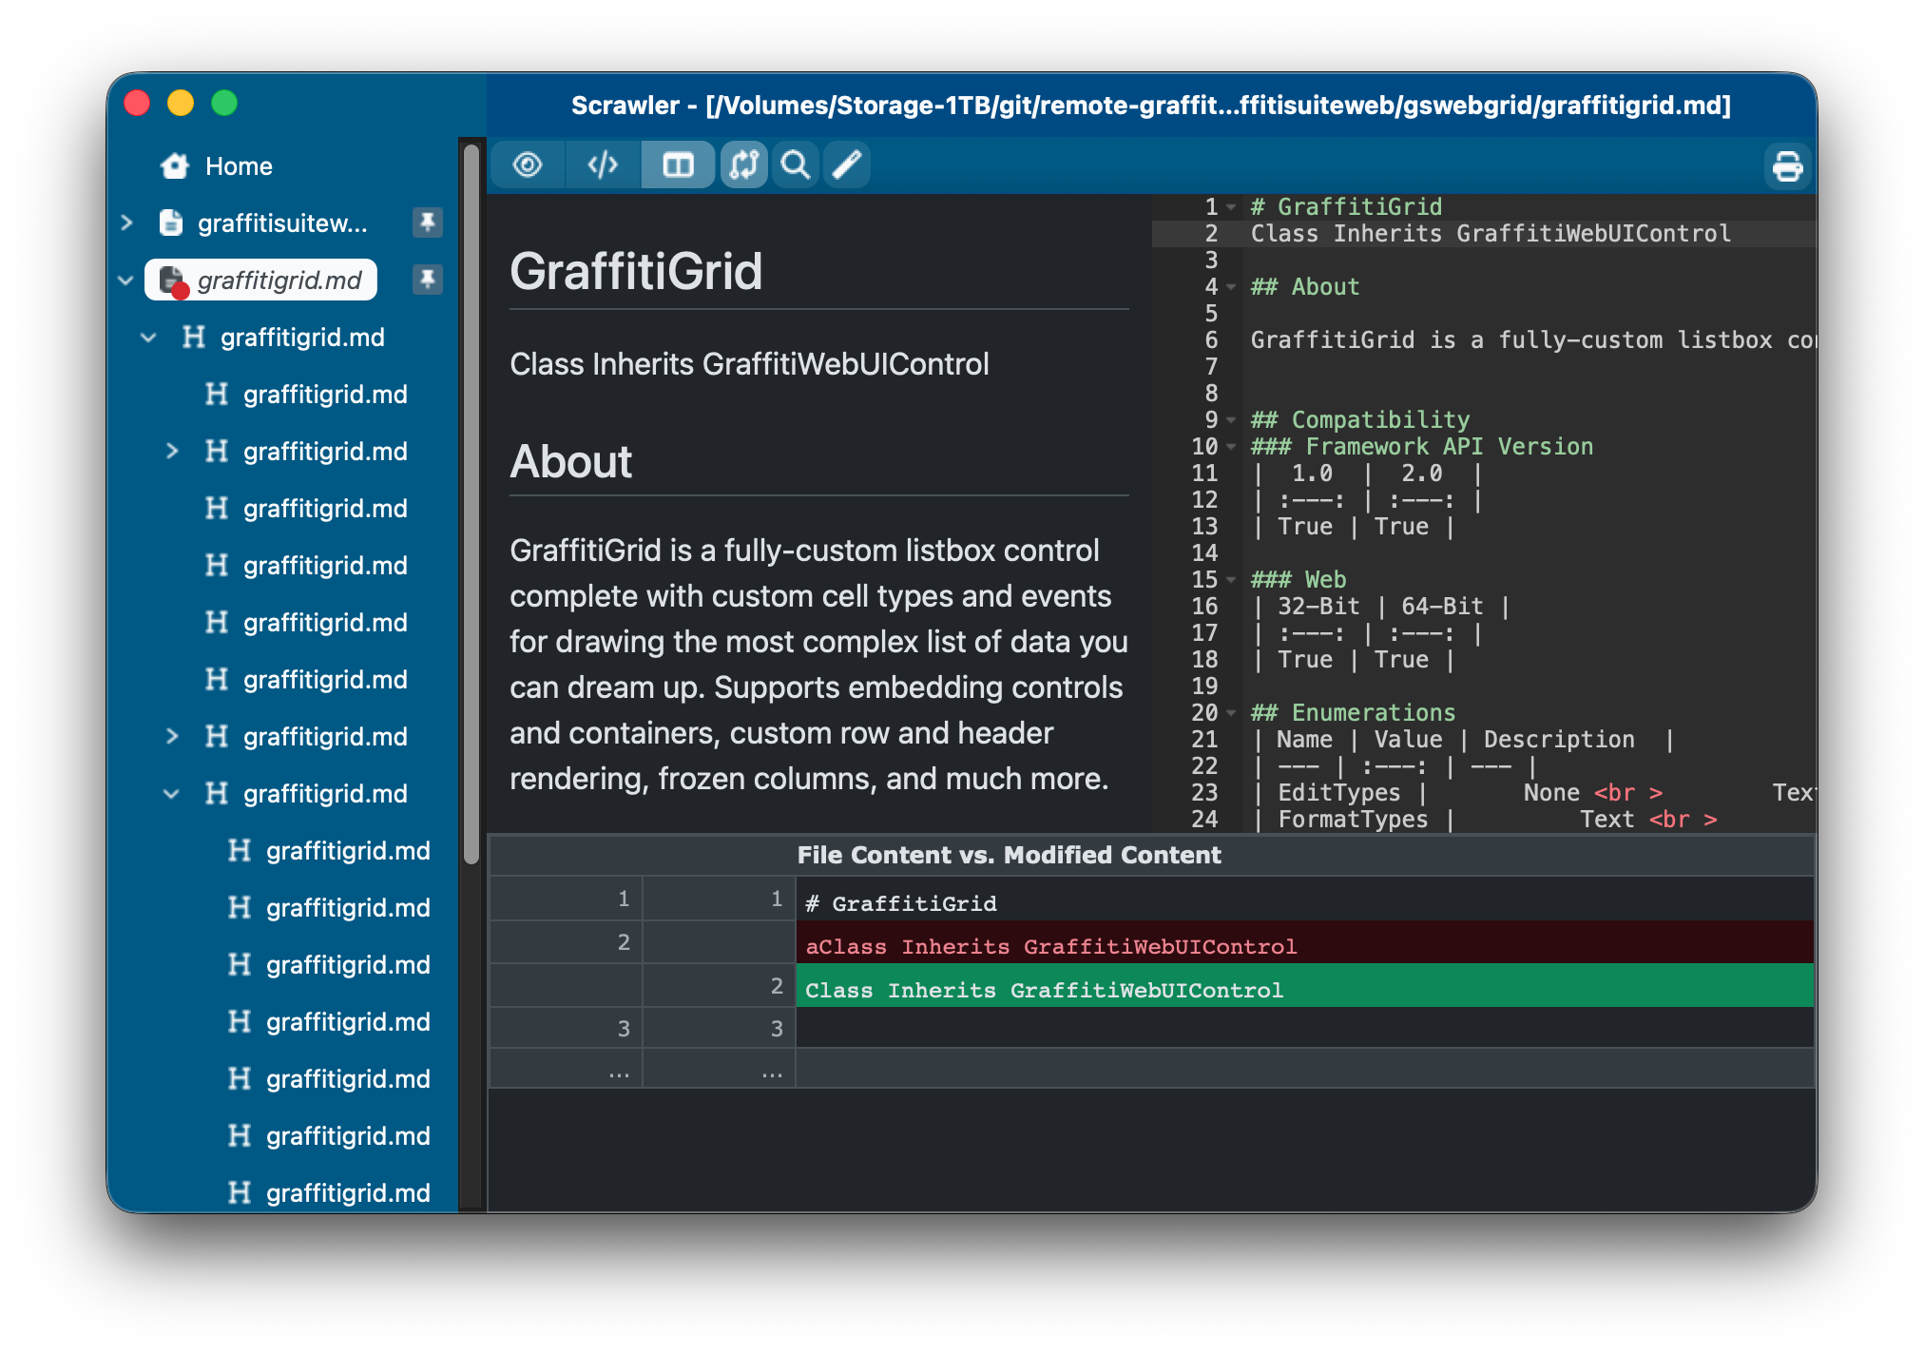This screenshot has width=1924, height=1354.
Task: Click editor gutter line number 14
Action: (x=1204, y=553)
